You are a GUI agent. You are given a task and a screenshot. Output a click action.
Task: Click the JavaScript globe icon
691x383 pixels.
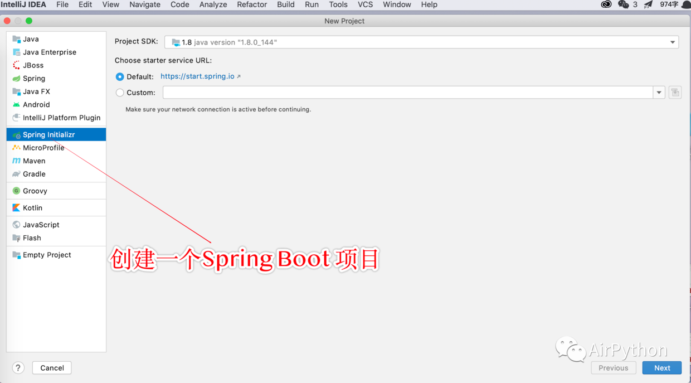coord(16,225)
